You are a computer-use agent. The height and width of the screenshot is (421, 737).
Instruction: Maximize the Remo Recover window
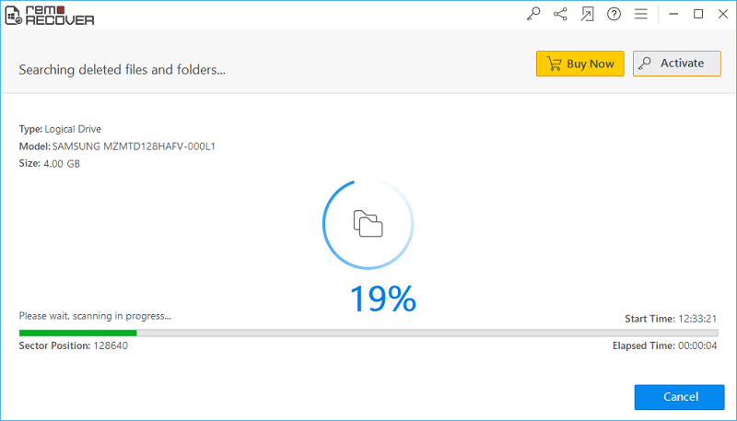(x=697, y=14)
